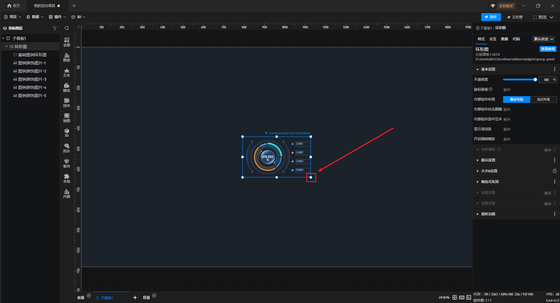Click the 云托管 cloud hosting button

515,17
